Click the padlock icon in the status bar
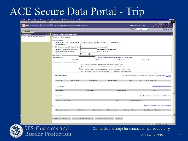The image size is (188, 141). [x=156, y=124]
